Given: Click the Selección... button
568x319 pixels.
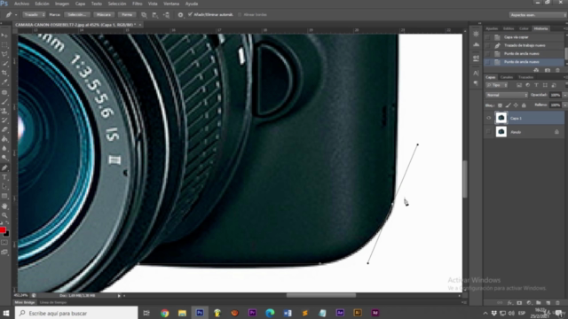Looking at the screenshot, I should point(77,15).
